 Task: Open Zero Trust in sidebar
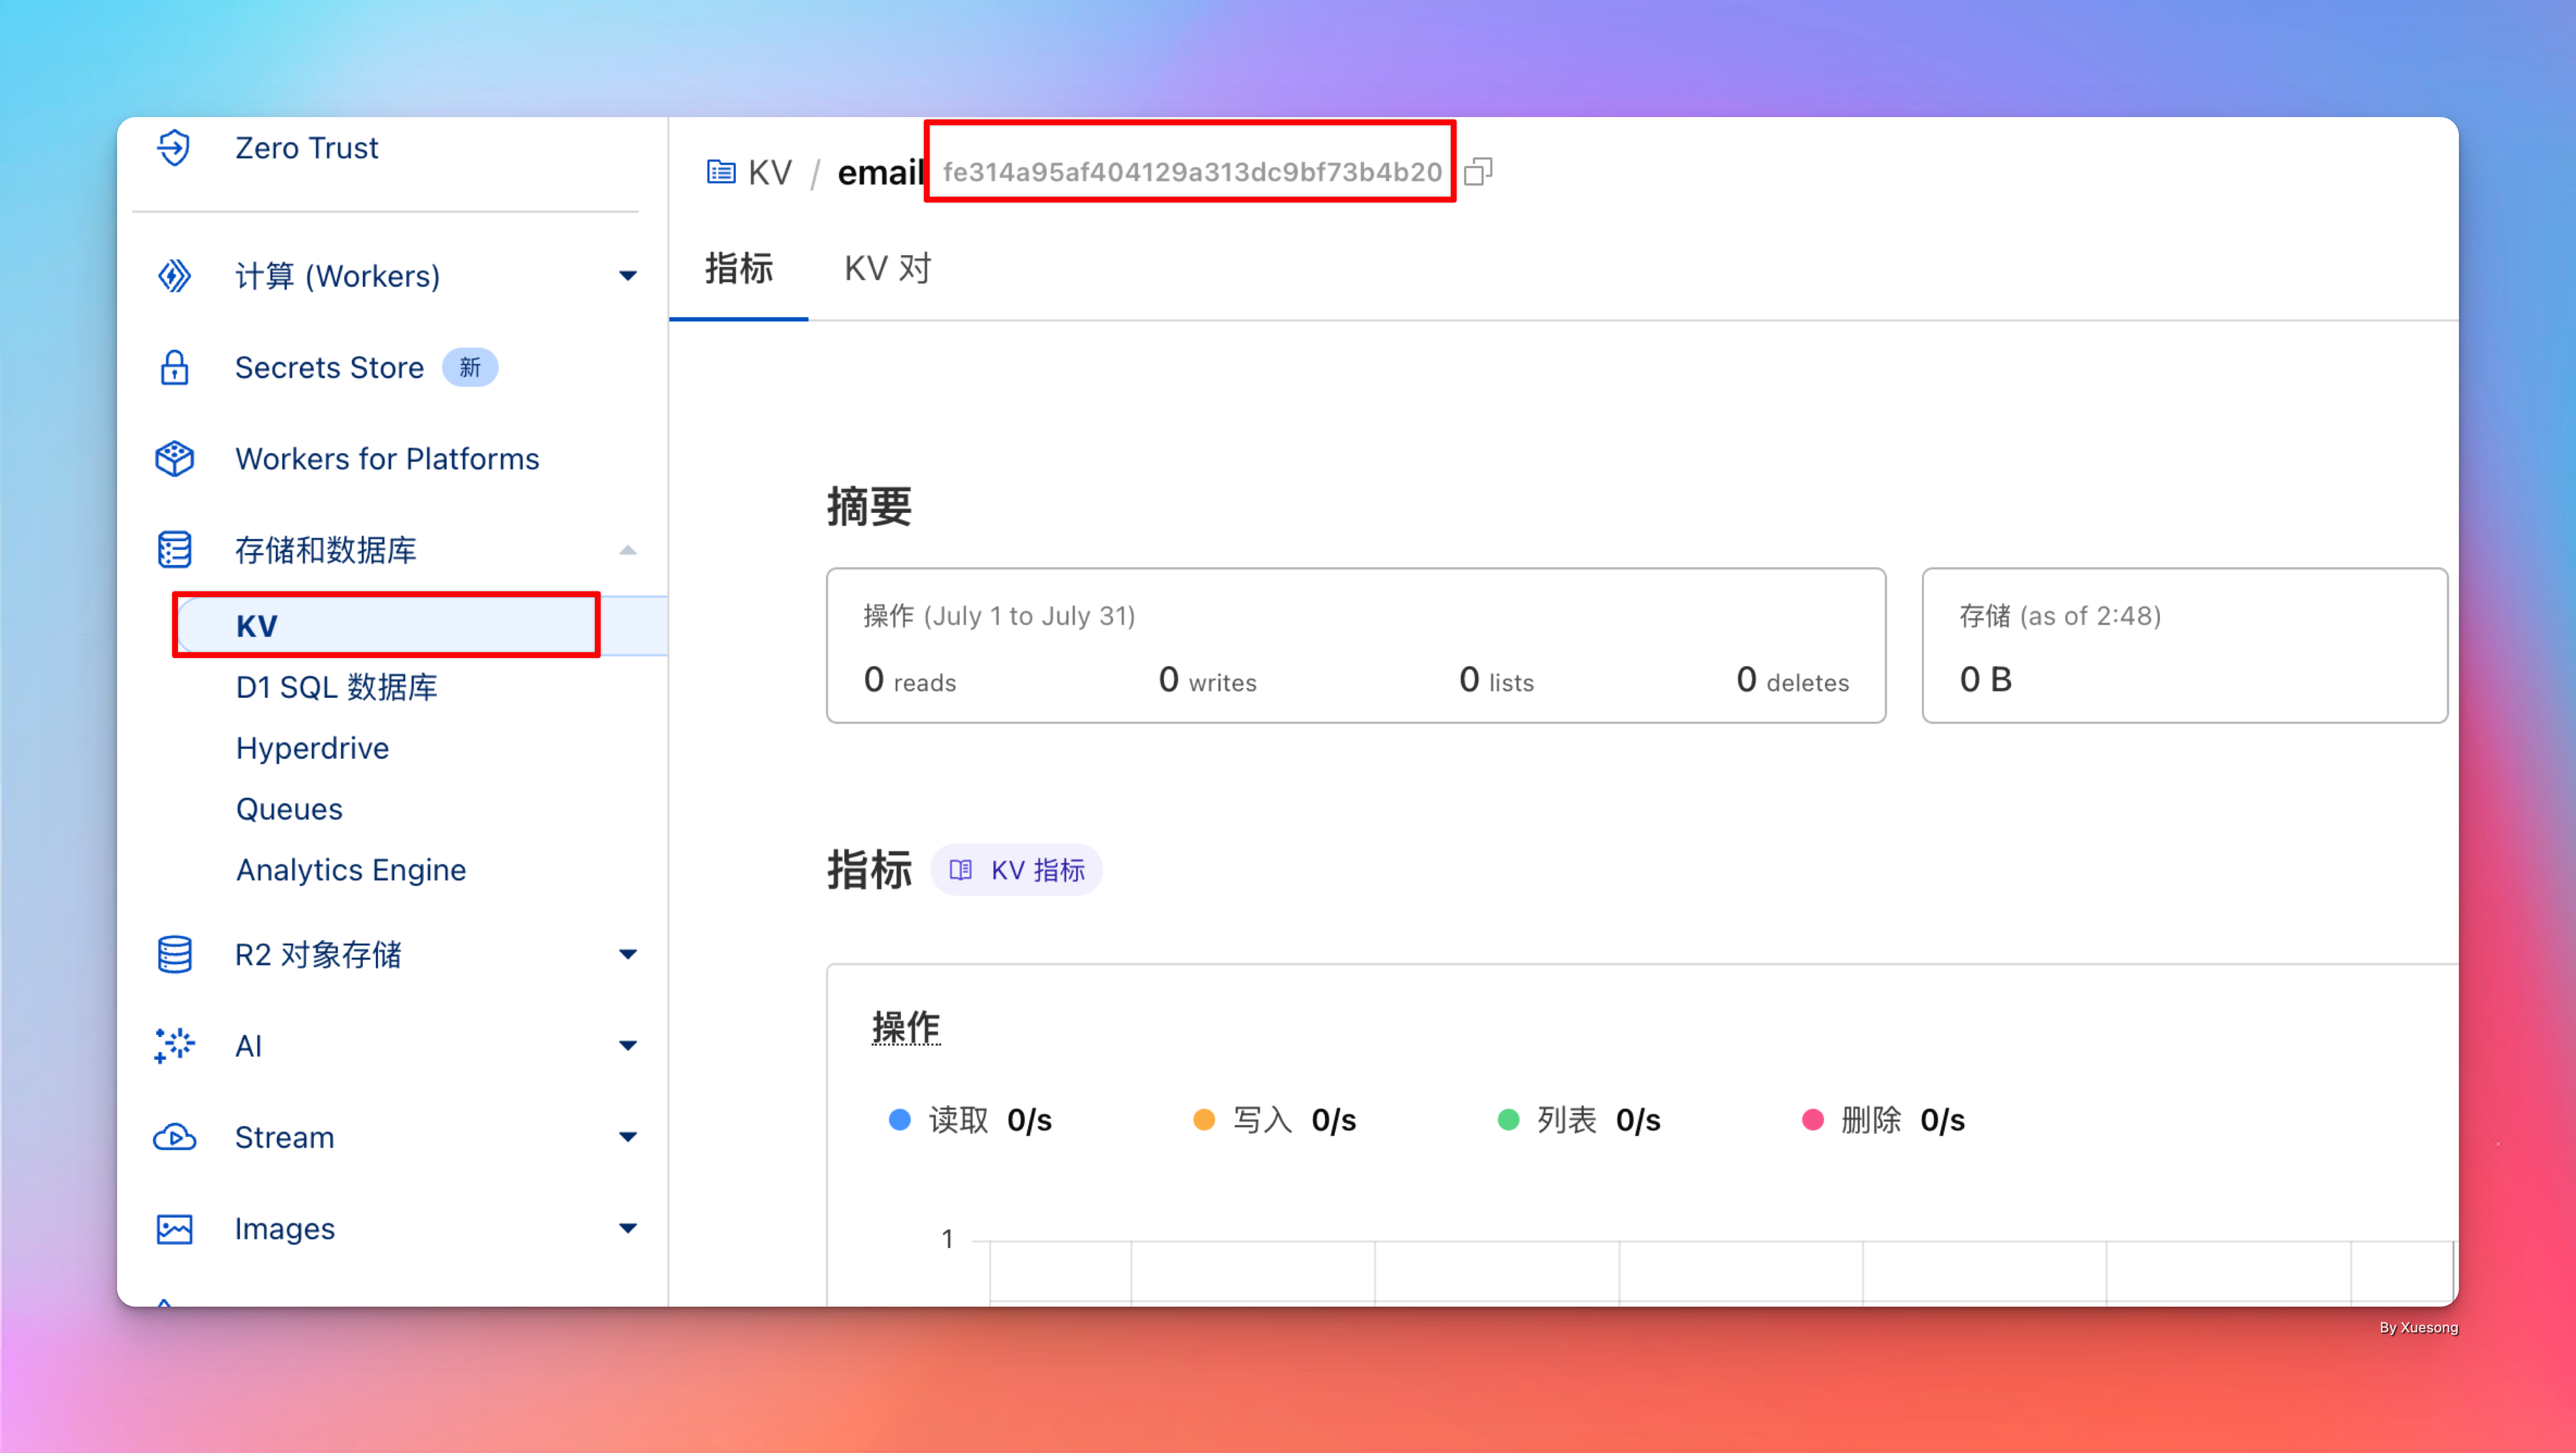point(307,148)
